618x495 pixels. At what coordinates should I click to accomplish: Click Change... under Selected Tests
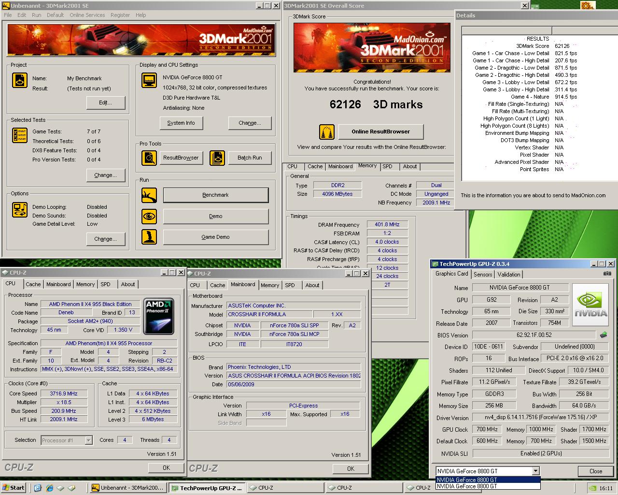tap(105, 175)
